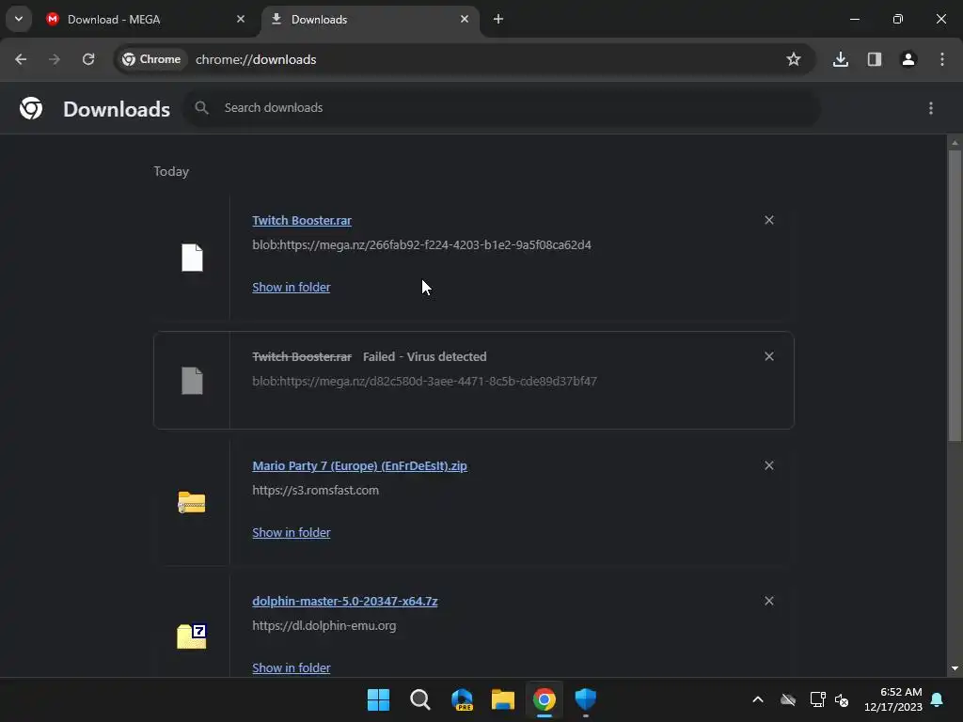Switch to the Download - MEGA tab
The image size is (963, 722).
pyautogui.click(x=145, y=19)
